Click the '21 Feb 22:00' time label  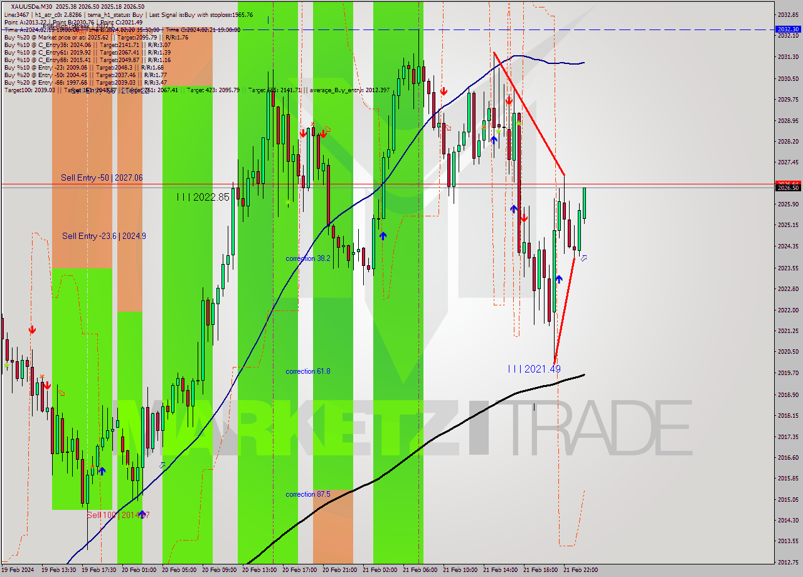[581, 570]
